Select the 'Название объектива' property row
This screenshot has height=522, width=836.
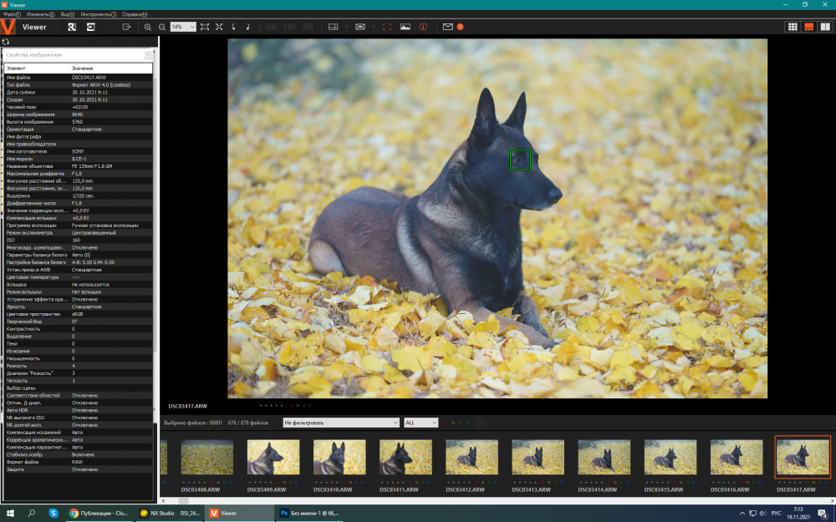click(x=79, y=166)
